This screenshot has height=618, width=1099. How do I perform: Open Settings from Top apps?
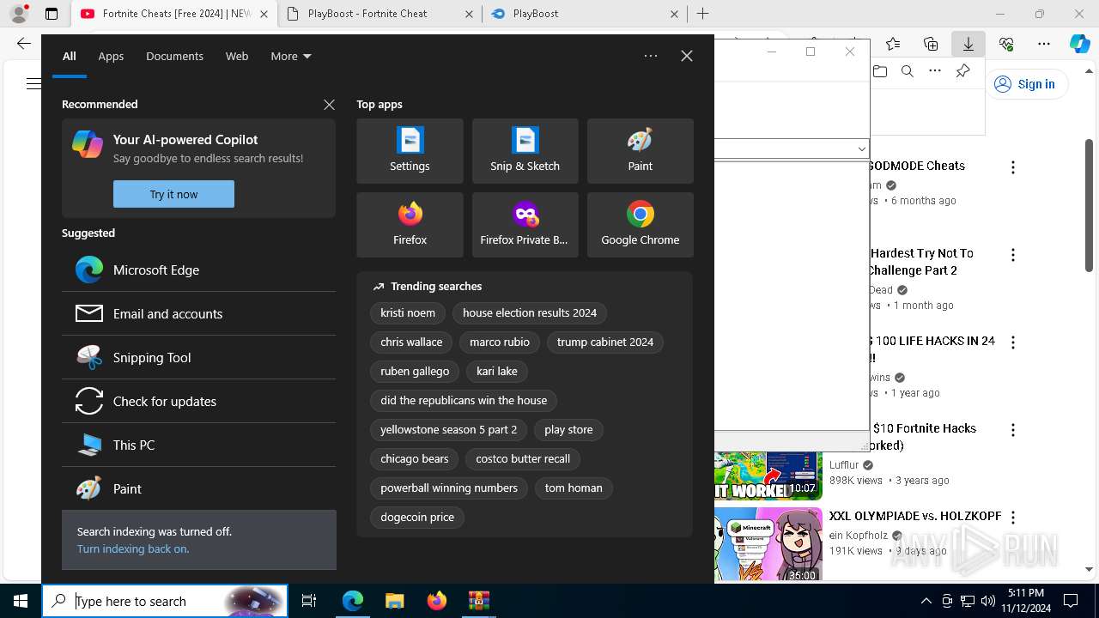[x=410, y=151]
